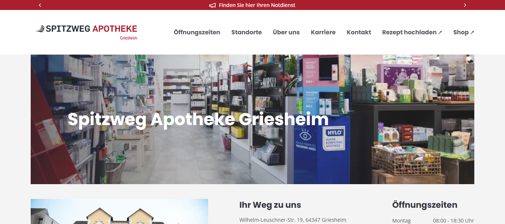505x224 pixels.
Task: Click the megaphone icon in the banner
Action: click(x=213, y=5)
